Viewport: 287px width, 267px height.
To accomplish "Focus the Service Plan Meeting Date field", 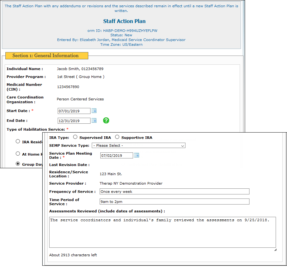I will point(116,155).
